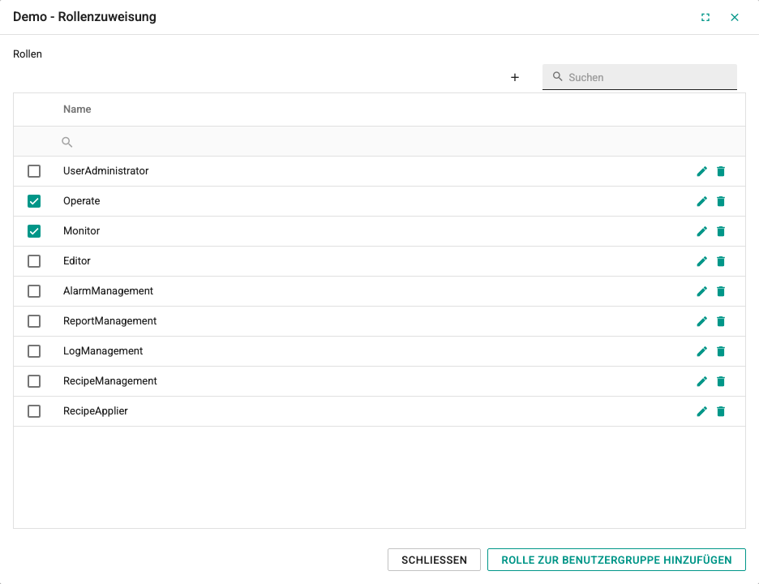Screen dimensions: 759x584
Task: Delete the RecipeManagement role
Action: [x=721, y=381]
